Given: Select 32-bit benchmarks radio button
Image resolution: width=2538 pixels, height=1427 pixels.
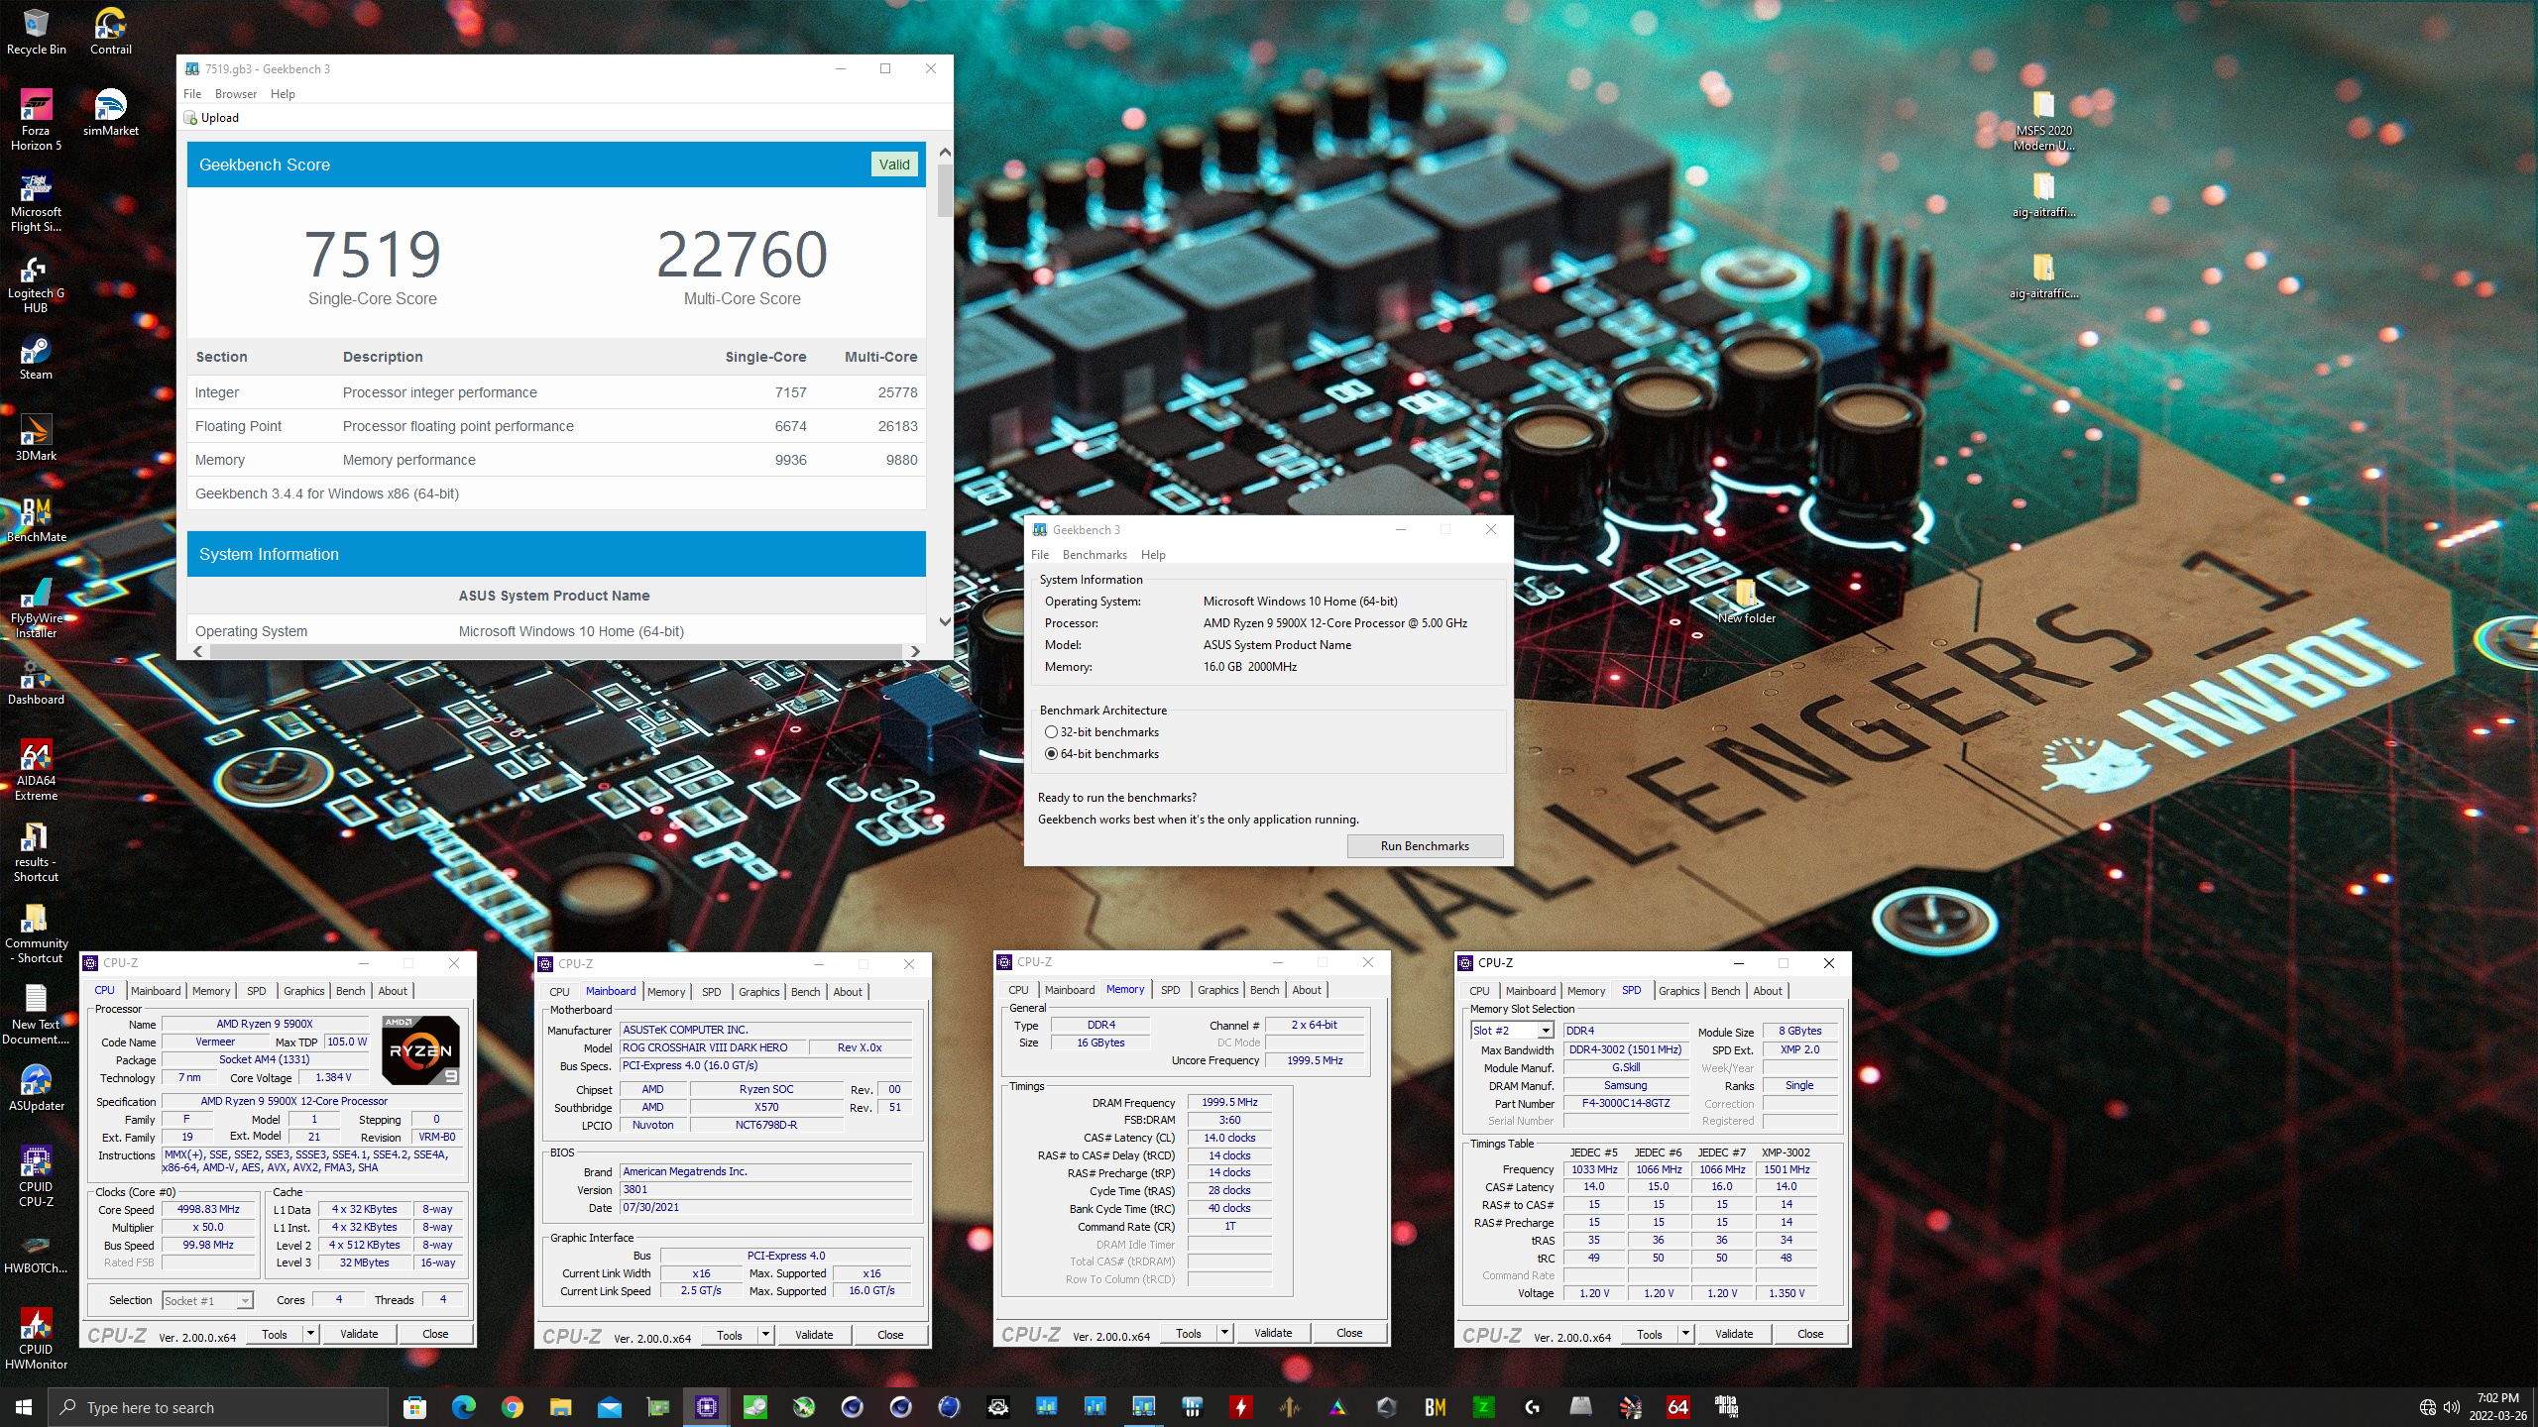Looking at the screenshot, I should point(1051,732).
